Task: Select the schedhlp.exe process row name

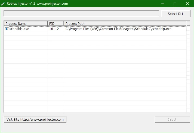Action: point(19,29)
